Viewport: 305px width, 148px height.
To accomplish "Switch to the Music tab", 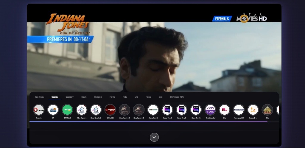I will (x=148, y=97).
